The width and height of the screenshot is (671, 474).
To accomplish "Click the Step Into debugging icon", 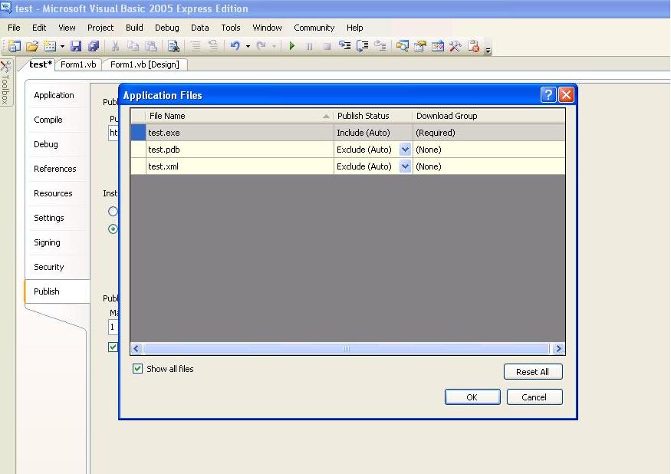I will tap(344, 45).
